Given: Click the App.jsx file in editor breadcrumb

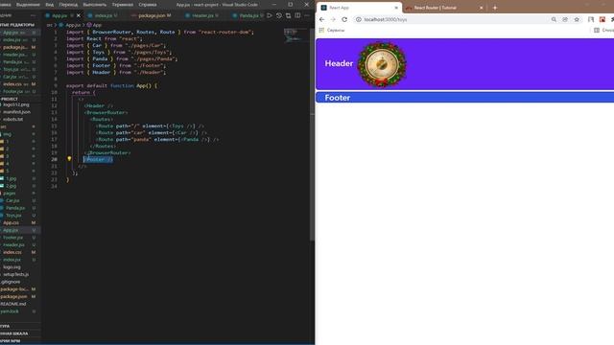Looking at the screenshot, I should click(x=70, y=25).
